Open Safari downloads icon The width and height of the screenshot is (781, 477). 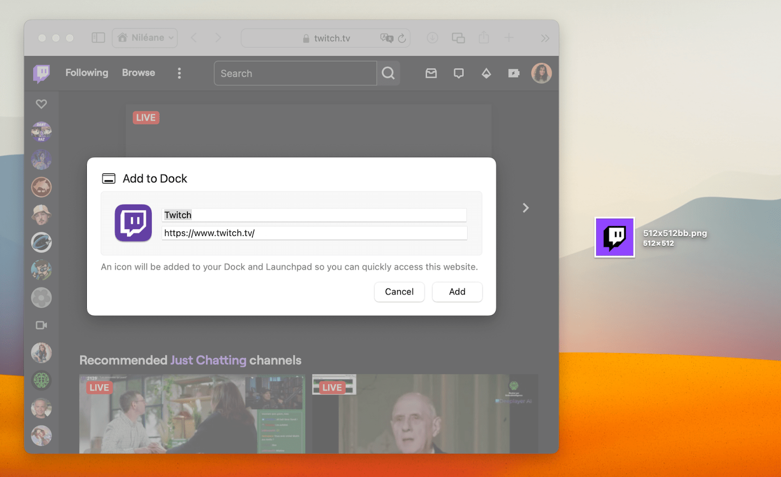click(432, 38)
